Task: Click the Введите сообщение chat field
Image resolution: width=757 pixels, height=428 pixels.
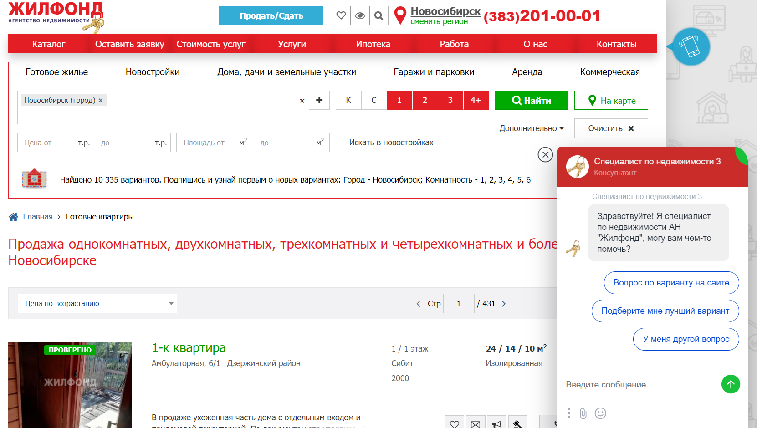Action: (x=640, y=385)
